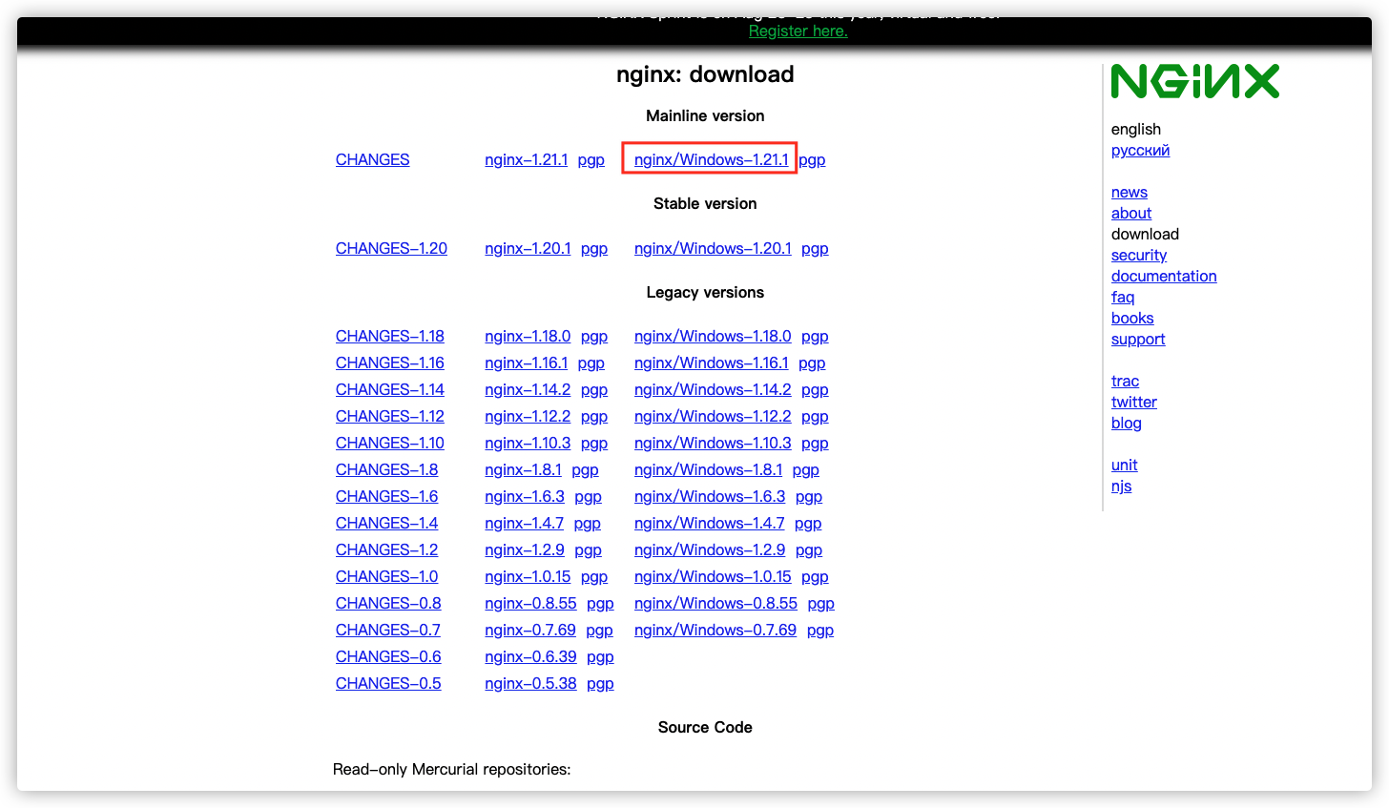The height and width of the screenshot is (808, 1389).
Task: Open CHANGES-1.6 link
Action: [x=386, y=497]
